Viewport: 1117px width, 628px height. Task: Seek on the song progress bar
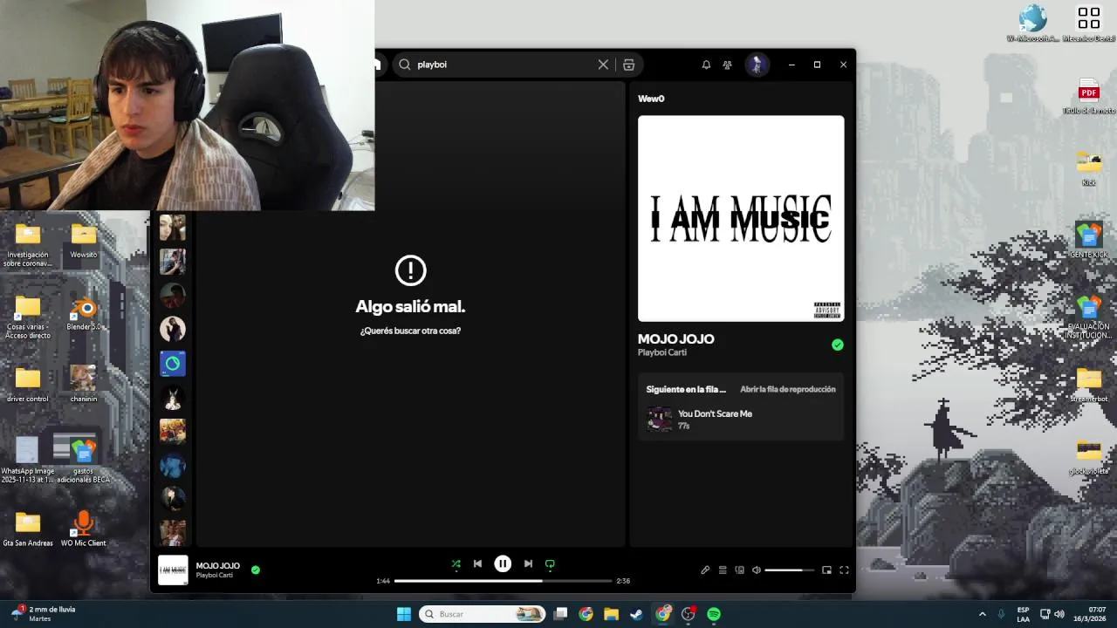pyautogui.click(x=503, y=581)
